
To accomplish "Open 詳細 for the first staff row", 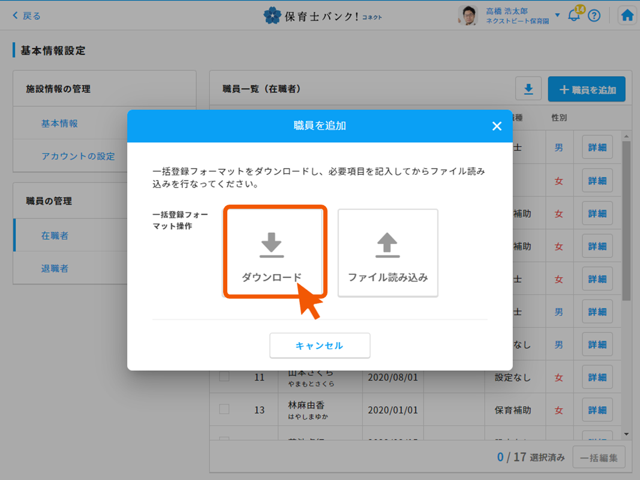I will click(597, 148).
